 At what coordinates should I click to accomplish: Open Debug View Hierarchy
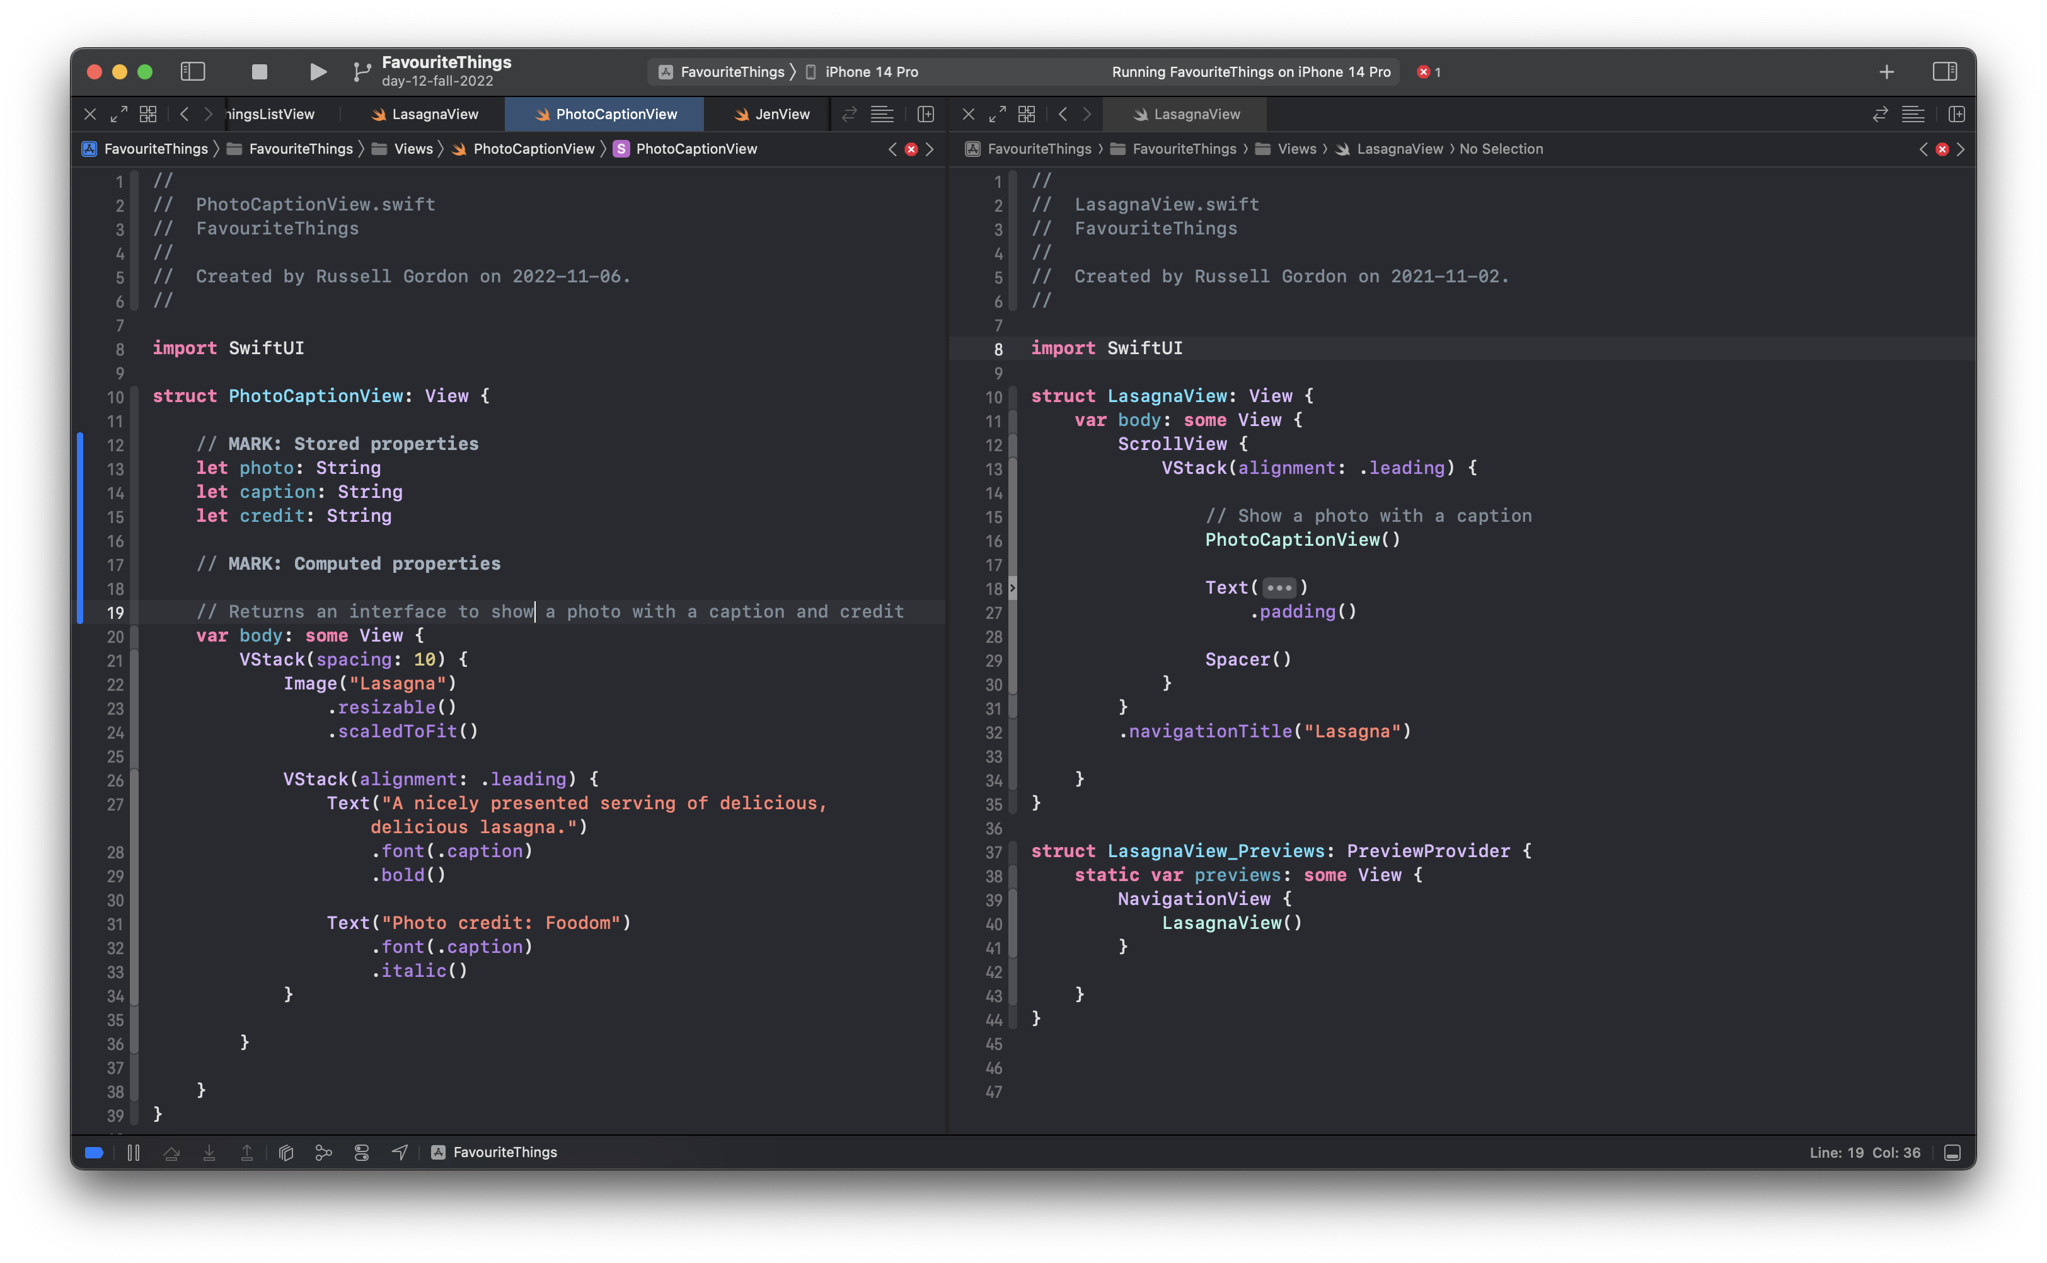tap(285, 1153)
